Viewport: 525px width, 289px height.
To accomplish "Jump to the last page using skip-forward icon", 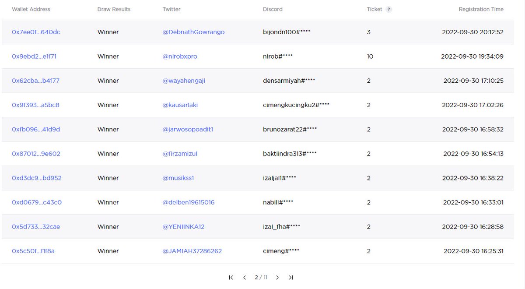I will click(x=291, y=277).
